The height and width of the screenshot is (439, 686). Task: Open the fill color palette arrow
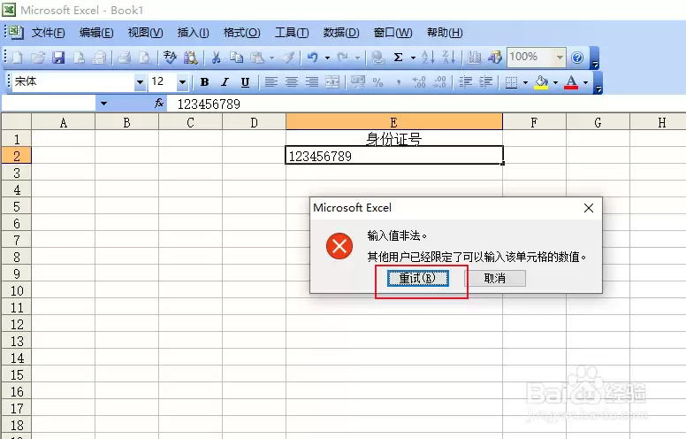click(556, 82)
